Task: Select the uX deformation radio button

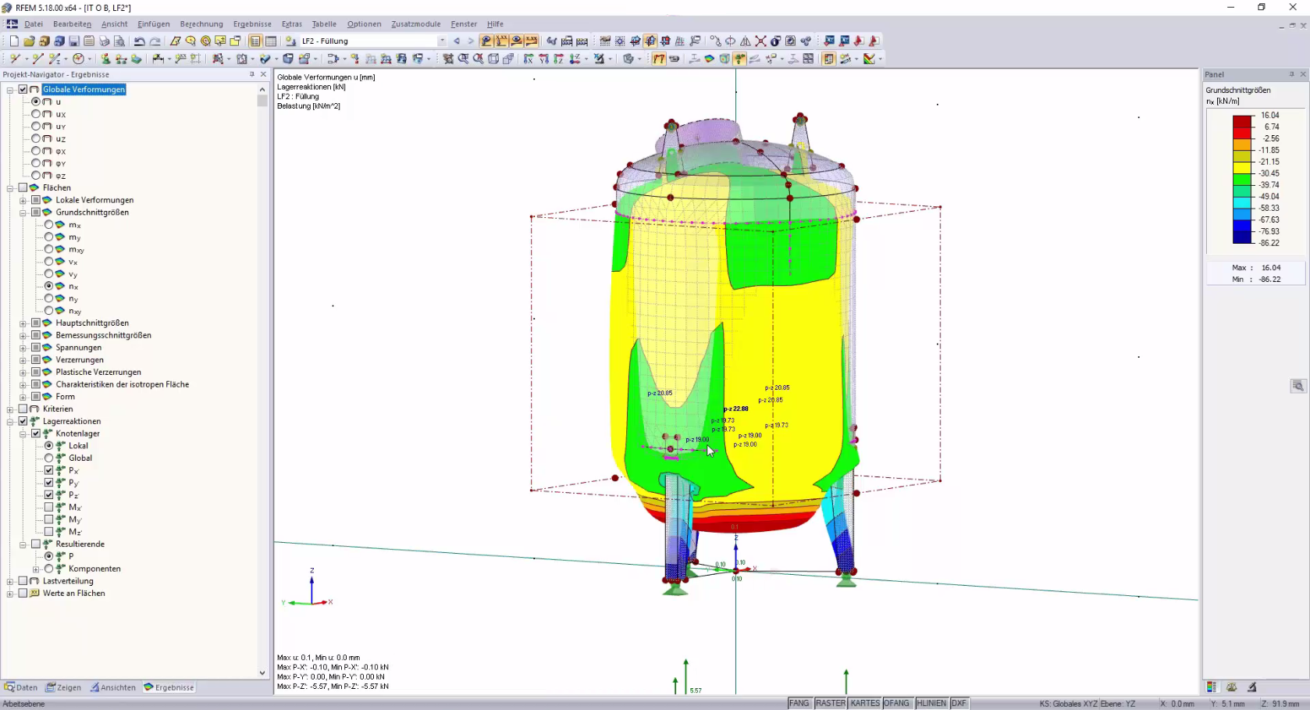Action: coord(36,114)
